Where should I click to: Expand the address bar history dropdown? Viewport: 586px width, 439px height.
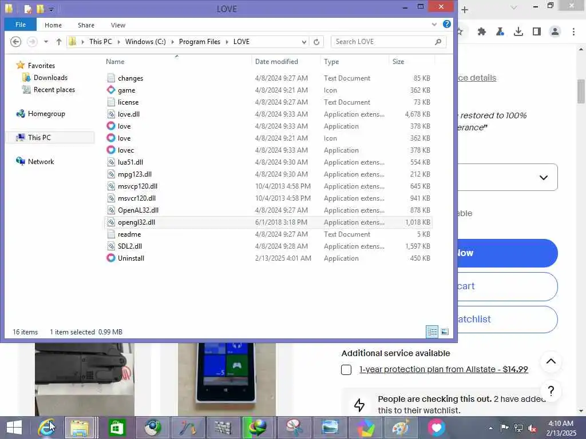tap(304, 42)
